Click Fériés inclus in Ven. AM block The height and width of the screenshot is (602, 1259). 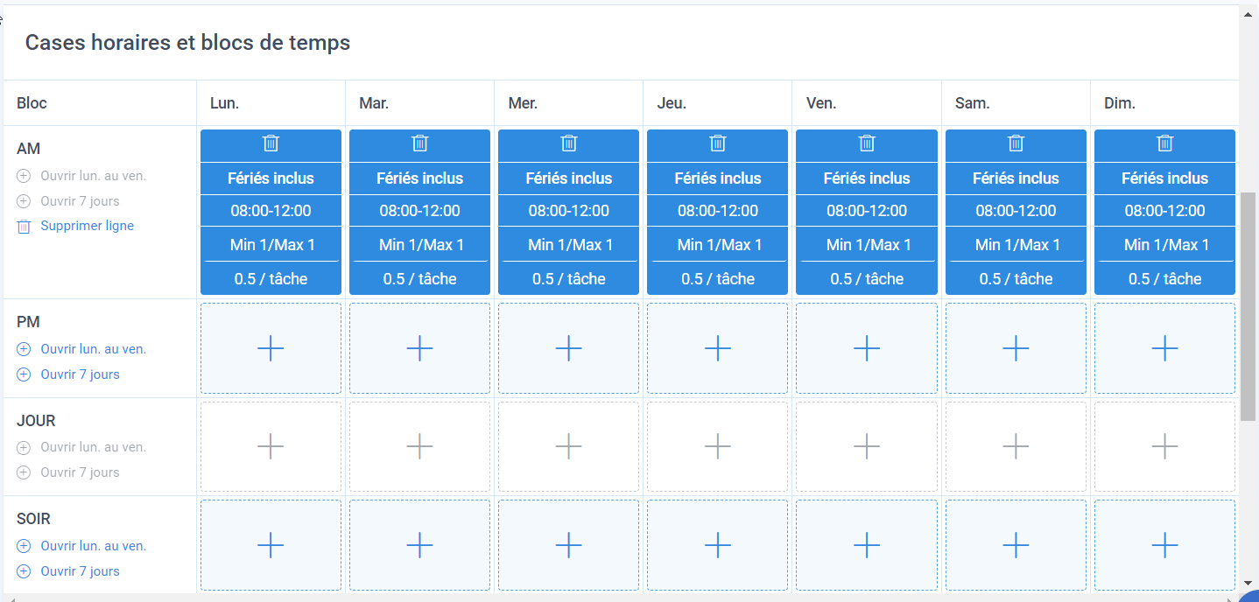867,178
